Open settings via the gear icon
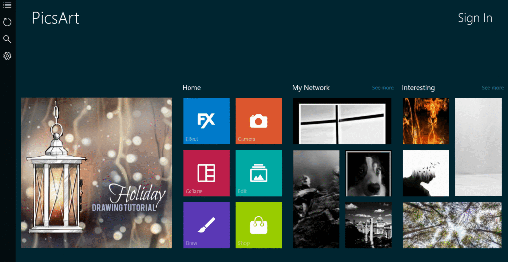 (x=7, y=56)
